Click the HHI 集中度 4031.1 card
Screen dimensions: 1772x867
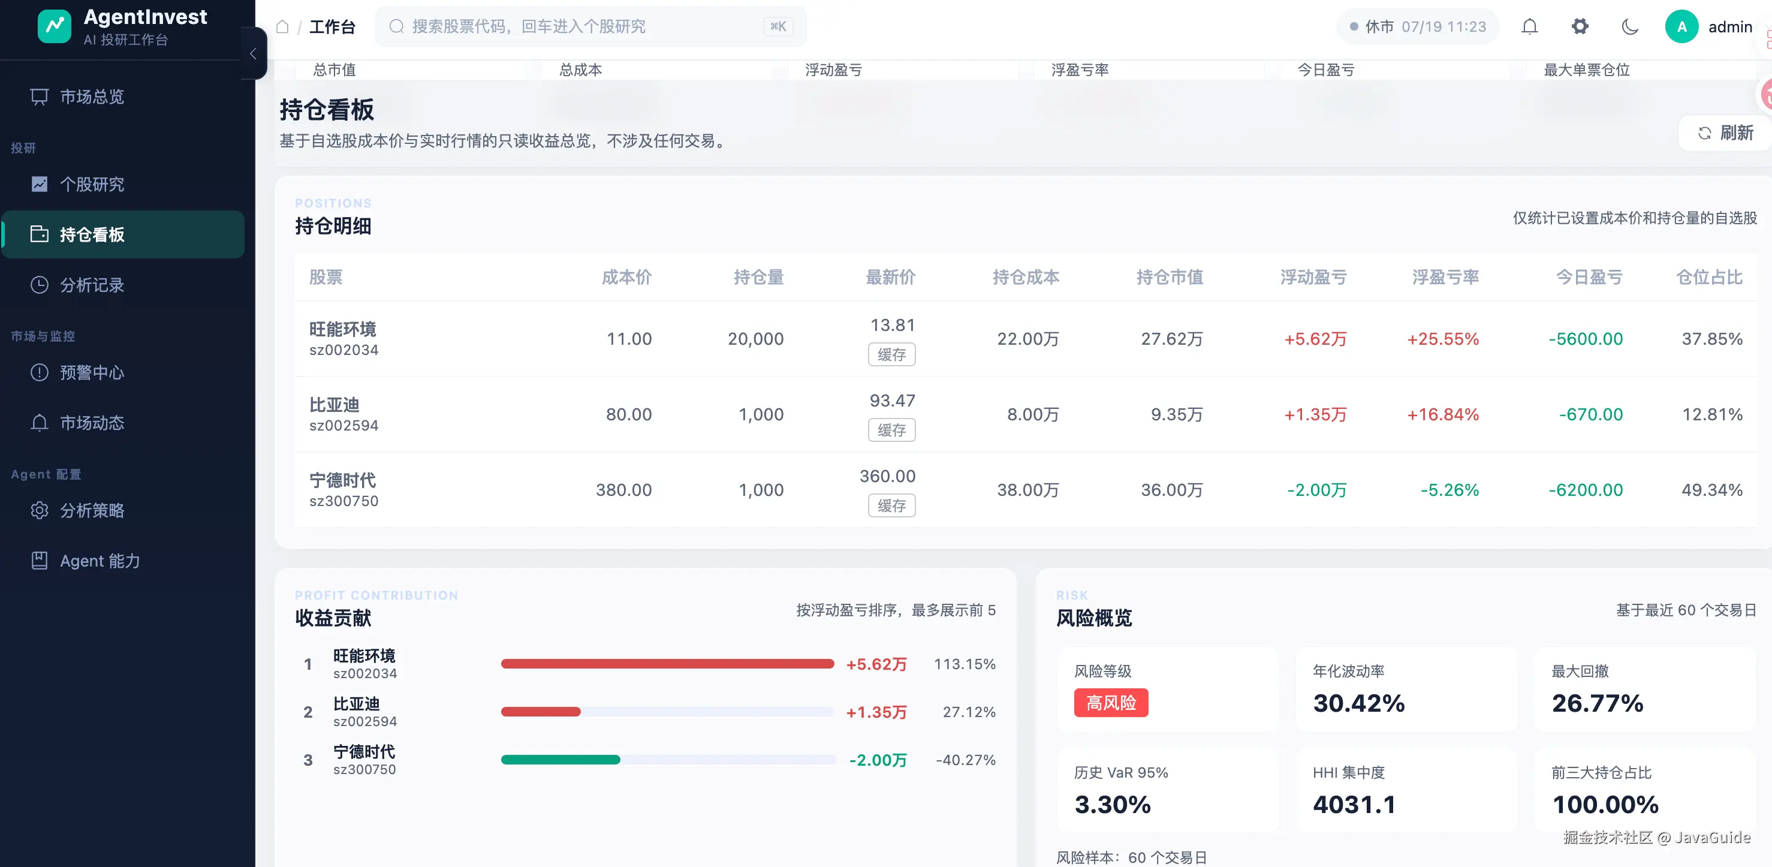pos(1406,791)
